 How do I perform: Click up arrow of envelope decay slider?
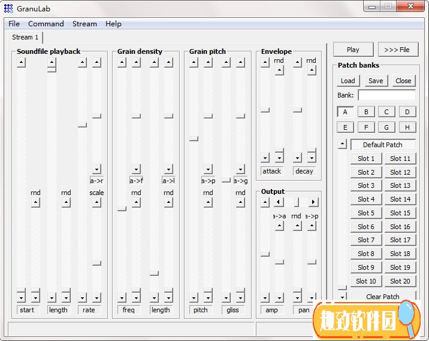pyautogui.click(x=297, y=63)
